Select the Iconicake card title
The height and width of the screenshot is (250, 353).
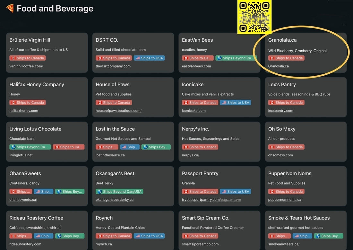(x=193, y=85)
